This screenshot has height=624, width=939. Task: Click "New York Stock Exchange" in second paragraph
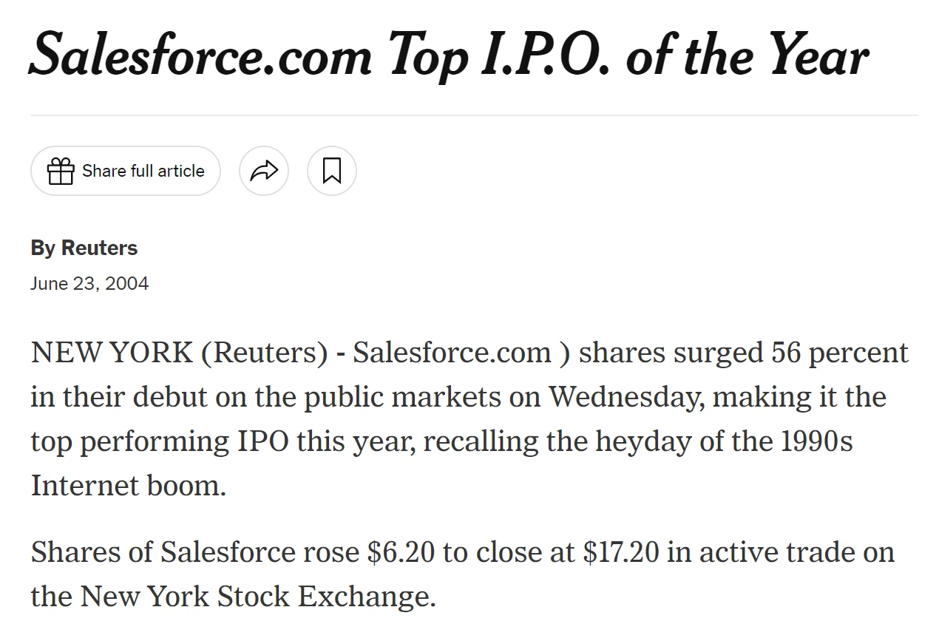point(254,597)
